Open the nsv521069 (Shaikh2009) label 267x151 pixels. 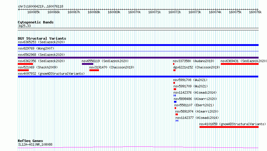[x=38, y=67]
